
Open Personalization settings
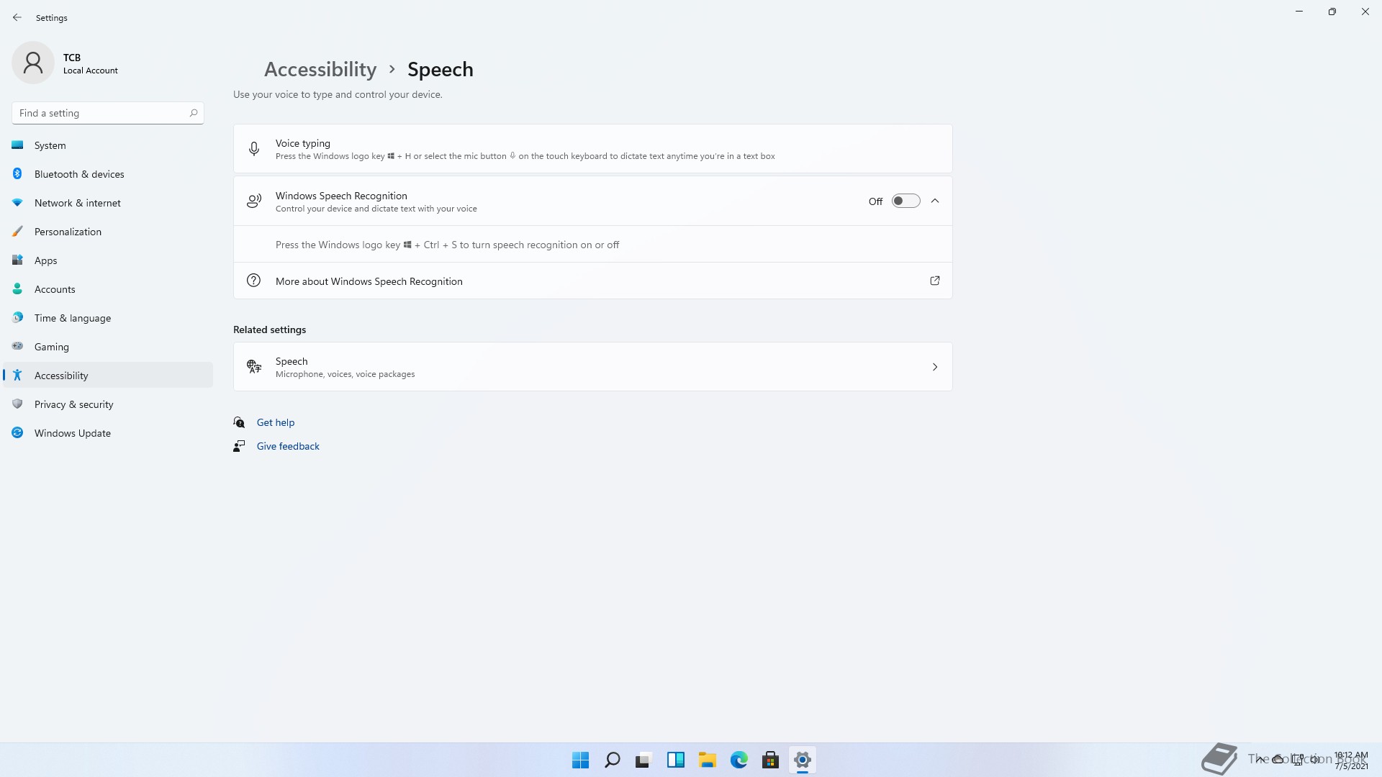(108, 232)
